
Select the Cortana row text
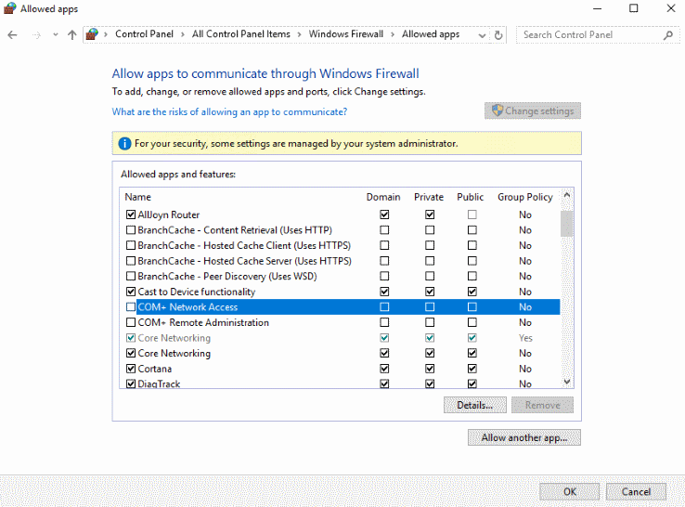coord(155,369)
